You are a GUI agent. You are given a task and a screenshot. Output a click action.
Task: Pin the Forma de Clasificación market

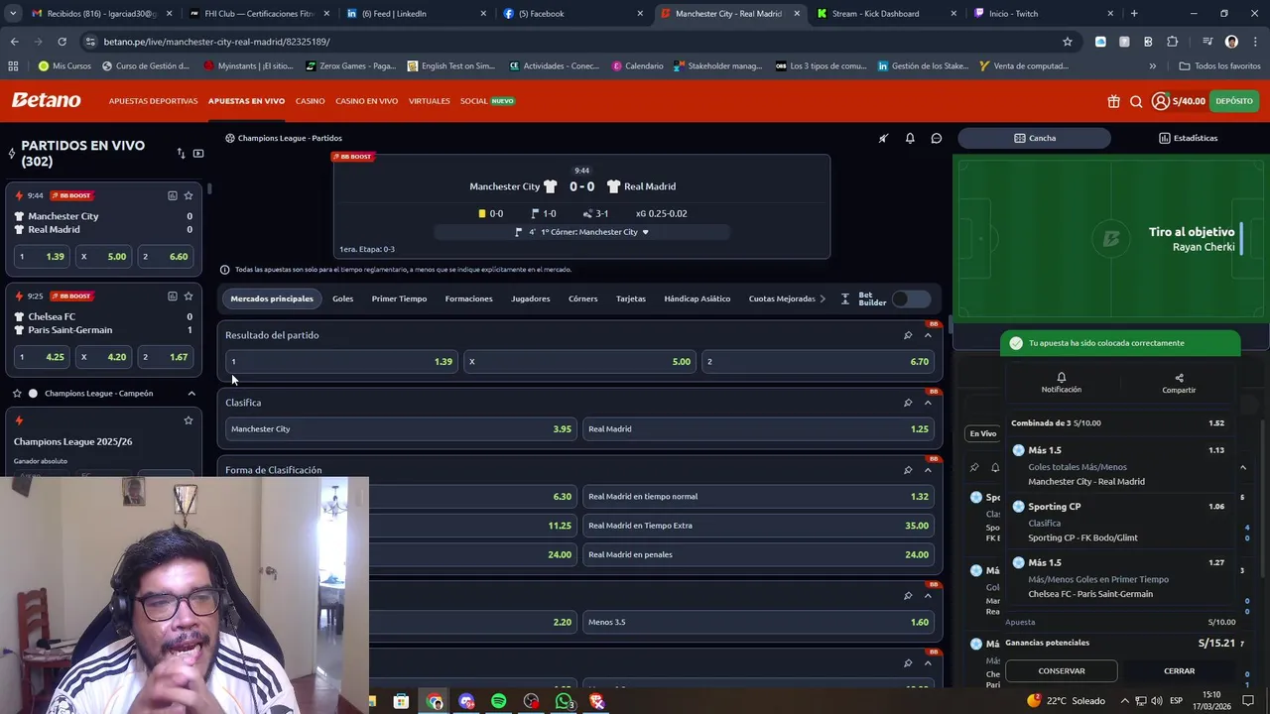pyautogui.click(x=908, y=470)
